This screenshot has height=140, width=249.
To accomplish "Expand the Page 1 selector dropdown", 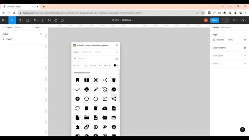I will coord(38,28).
